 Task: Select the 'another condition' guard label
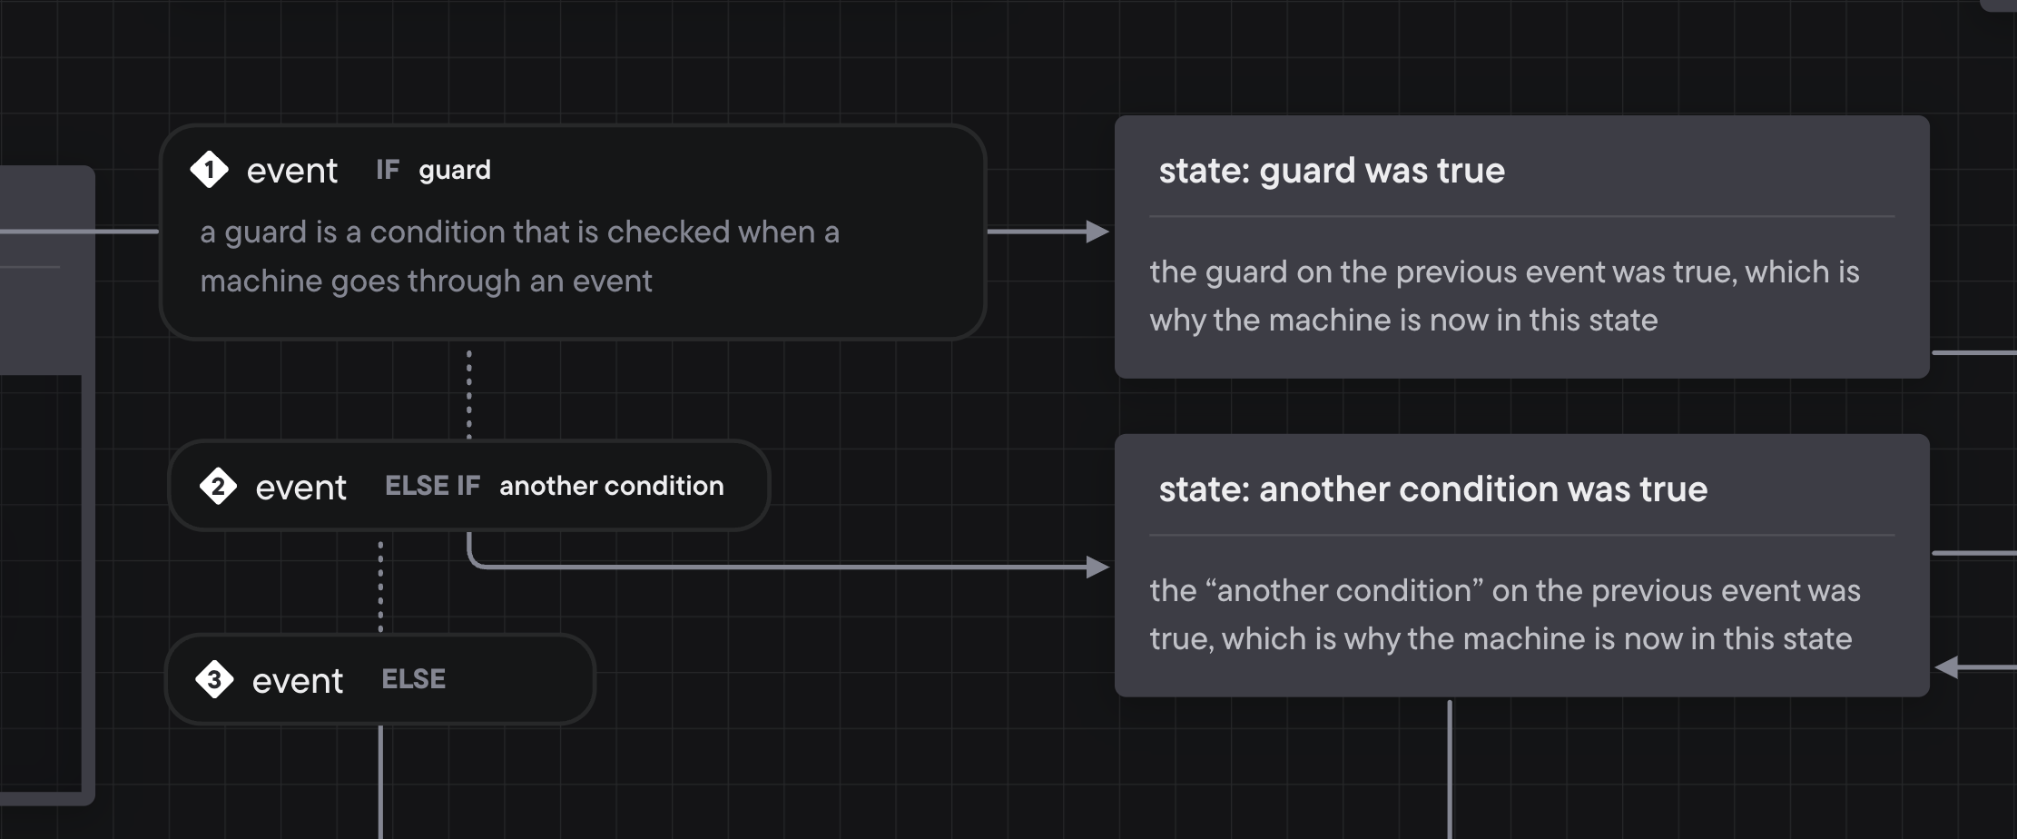point(611,486)
